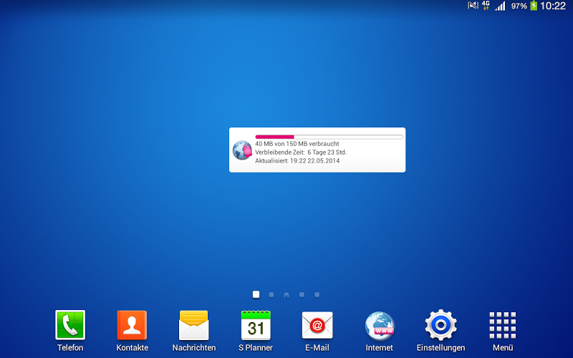Tap '40 MB von 150 MB verbraucht' text
The width and height of the screenshot is (573, 358).
297,144
